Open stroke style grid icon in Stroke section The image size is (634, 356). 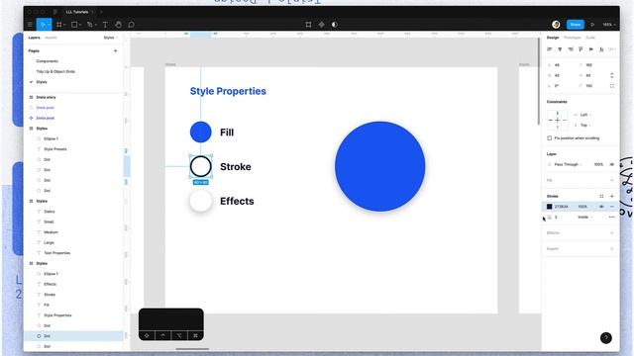[x=601, y=196]
